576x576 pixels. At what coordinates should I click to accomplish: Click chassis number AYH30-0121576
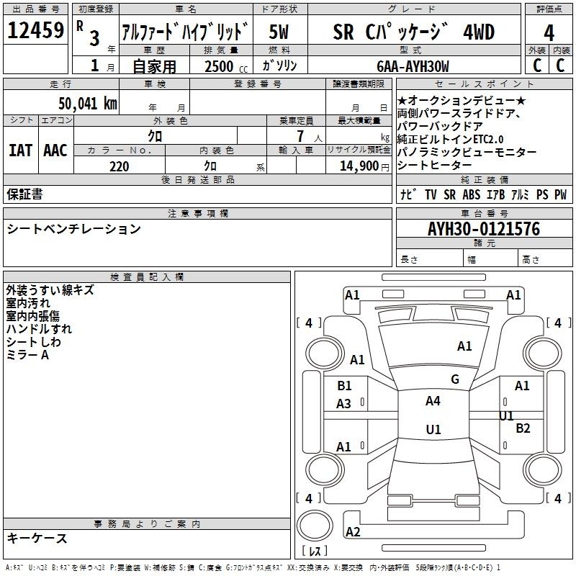pyautogui.click(x=483, y=229)
